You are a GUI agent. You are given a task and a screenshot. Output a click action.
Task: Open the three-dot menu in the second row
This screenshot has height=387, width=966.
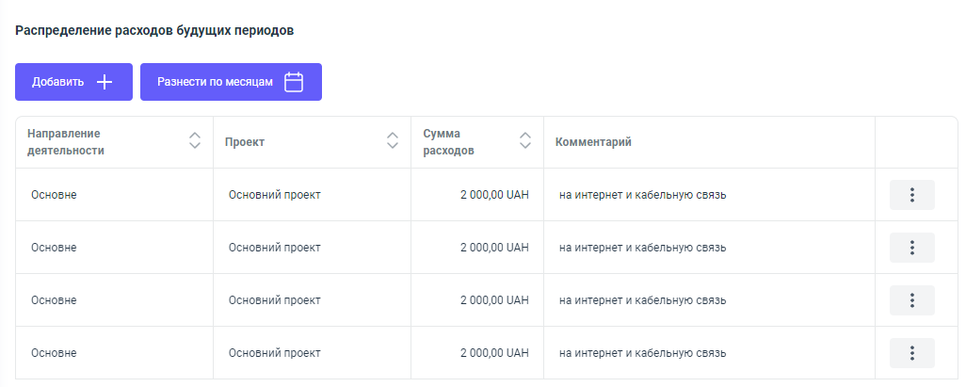coord(911,248)
